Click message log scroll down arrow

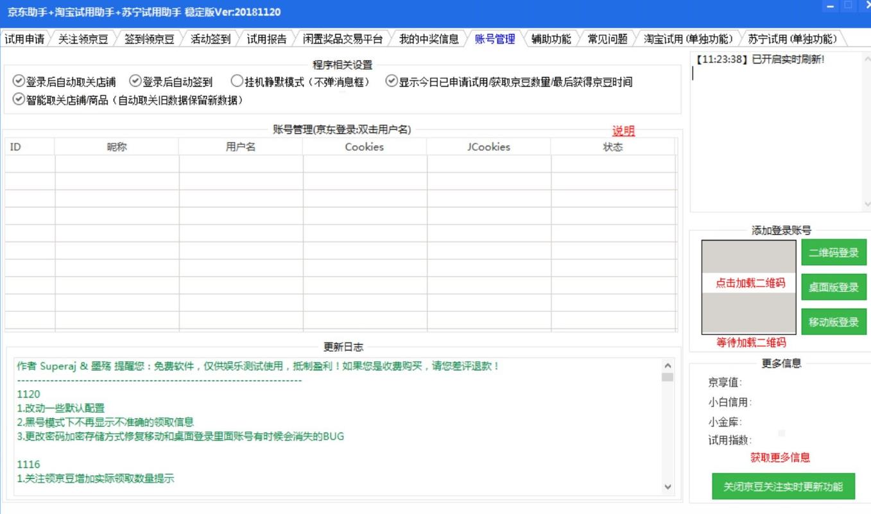867,204
